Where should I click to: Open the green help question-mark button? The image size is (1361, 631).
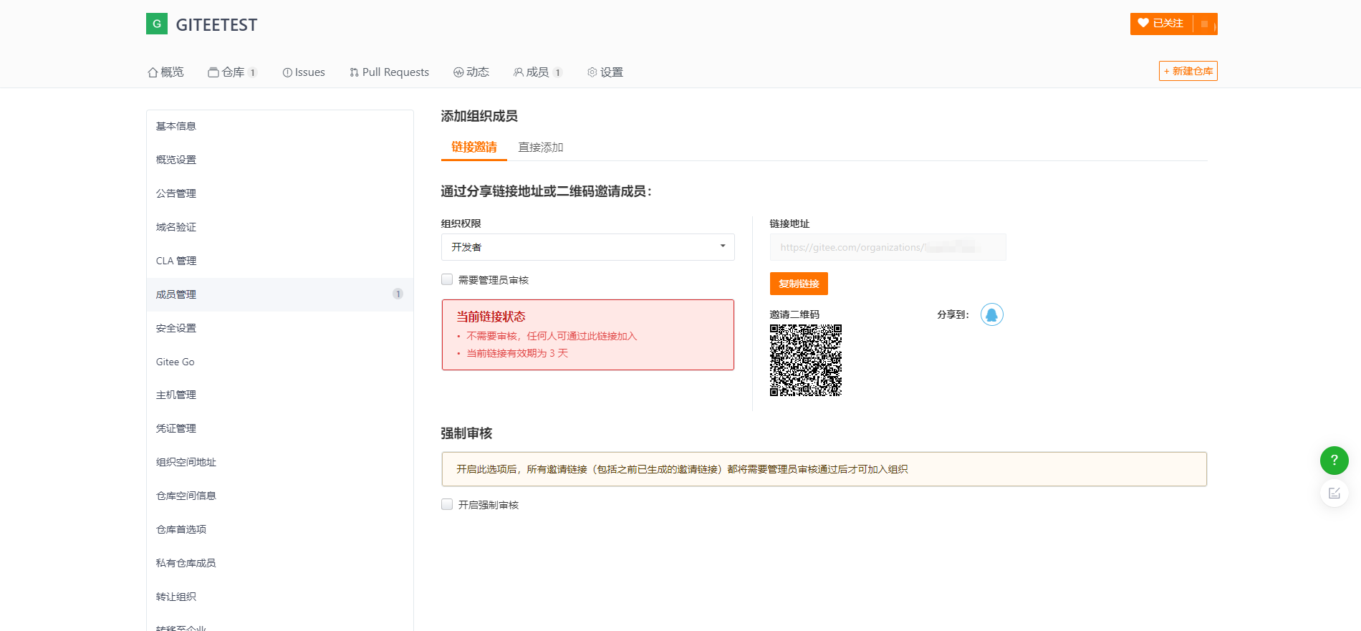1334,460
